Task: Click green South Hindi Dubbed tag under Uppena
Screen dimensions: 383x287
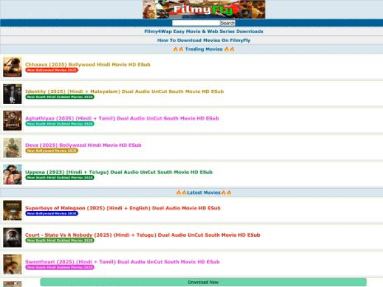Action: [x=60, y=177]
